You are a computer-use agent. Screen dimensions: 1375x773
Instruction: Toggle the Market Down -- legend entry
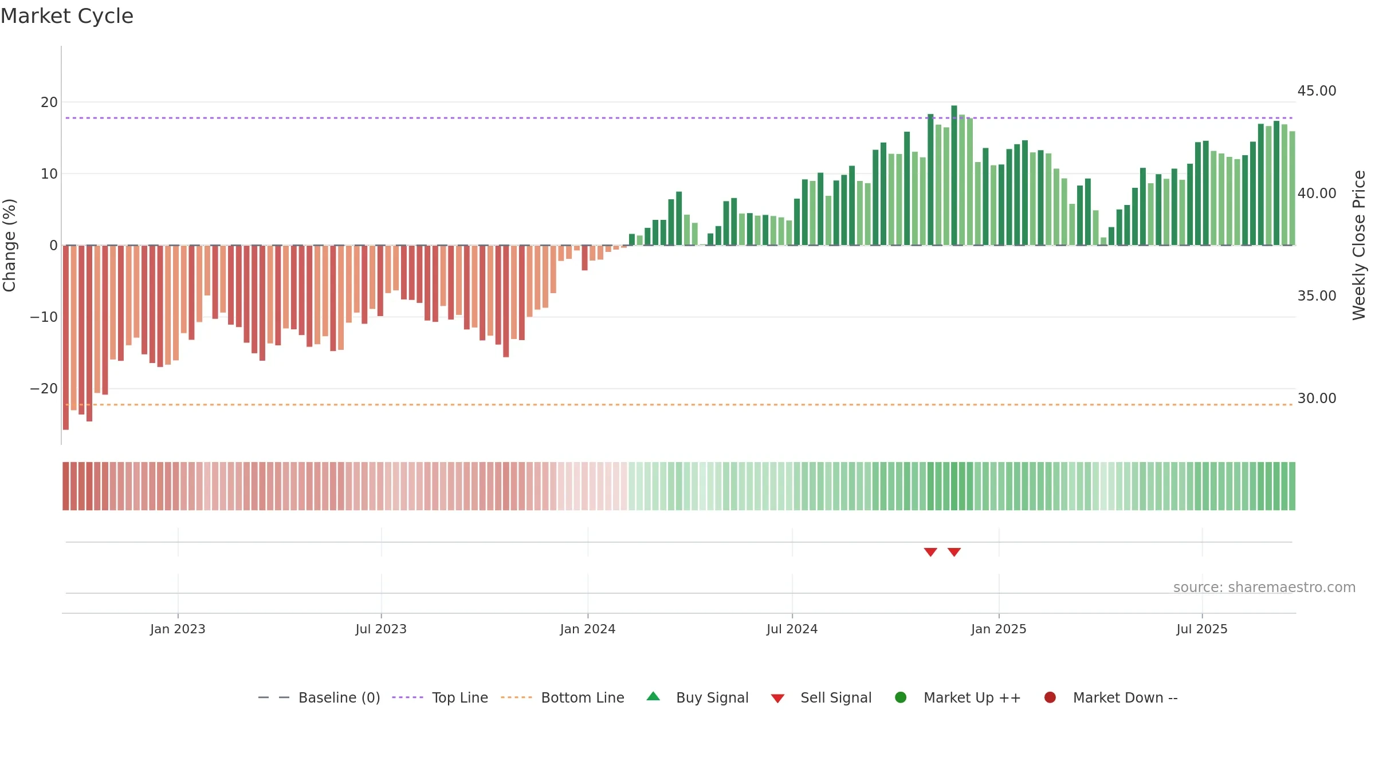click(1110, 697)
